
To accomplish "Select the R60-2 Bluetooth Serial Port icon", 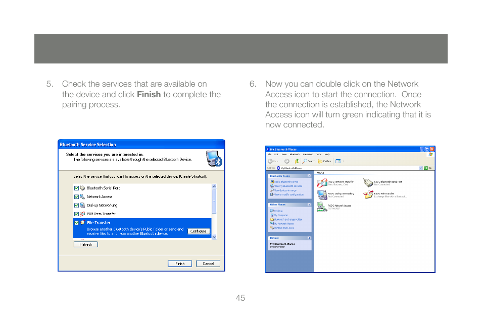I will [x=368, y=183].
